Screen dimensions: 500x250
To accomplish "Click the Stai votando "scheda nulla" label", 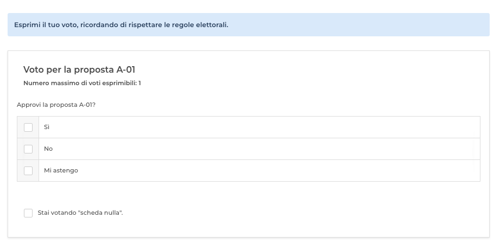I will 80,213.
